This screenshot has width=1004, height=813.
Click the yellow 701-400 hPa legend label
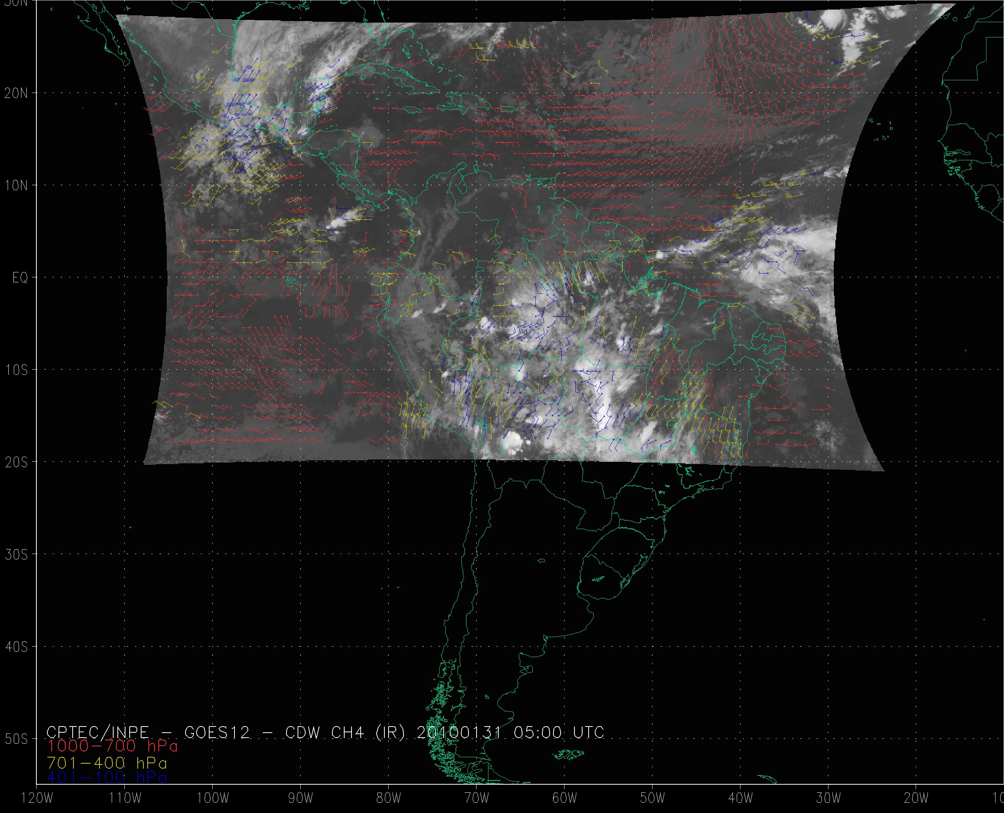pyautogui.click(x=107, y=763)
